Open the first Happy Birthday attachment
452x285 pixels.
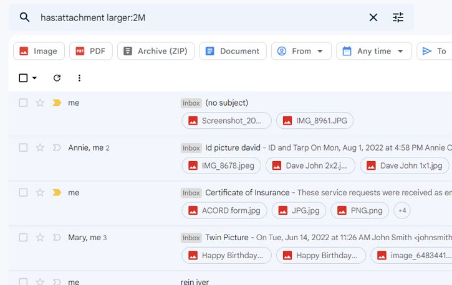(x=226, y=255)
